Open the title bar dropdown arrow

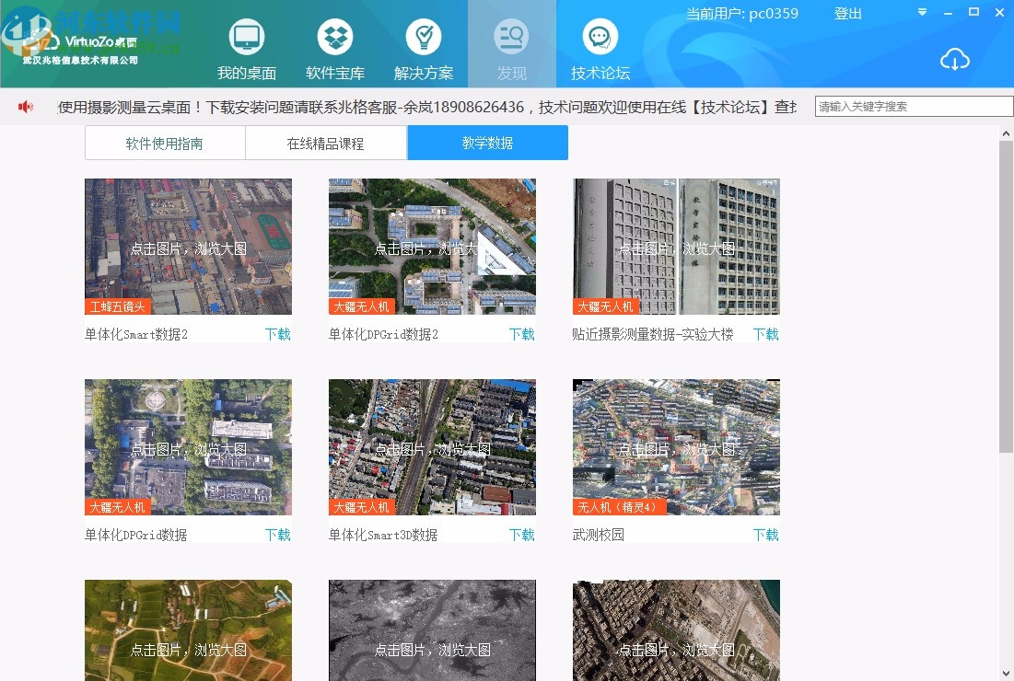click(921, 13)
